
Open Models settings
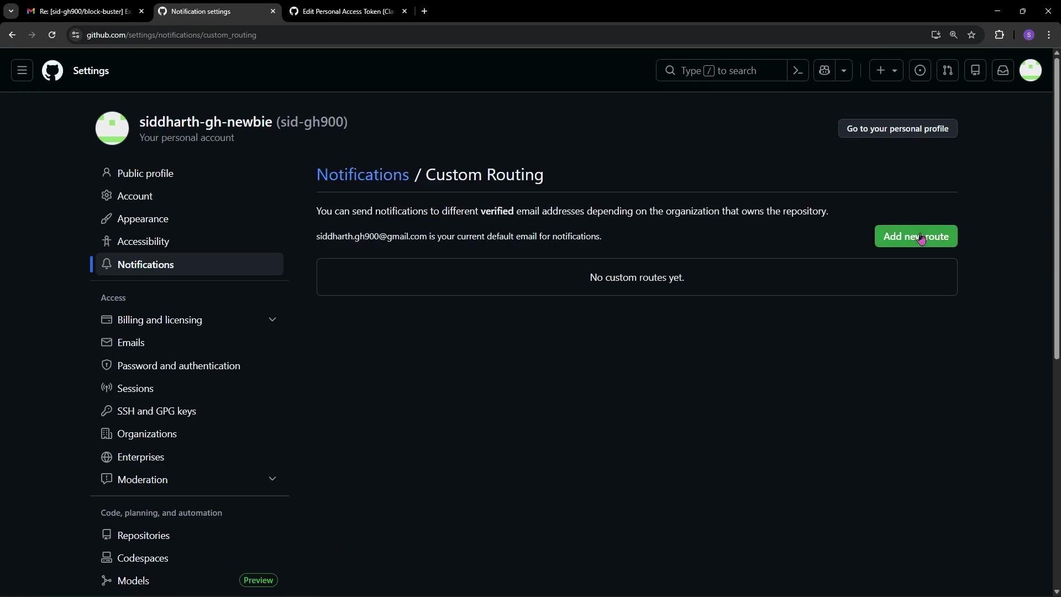point(190,581)
